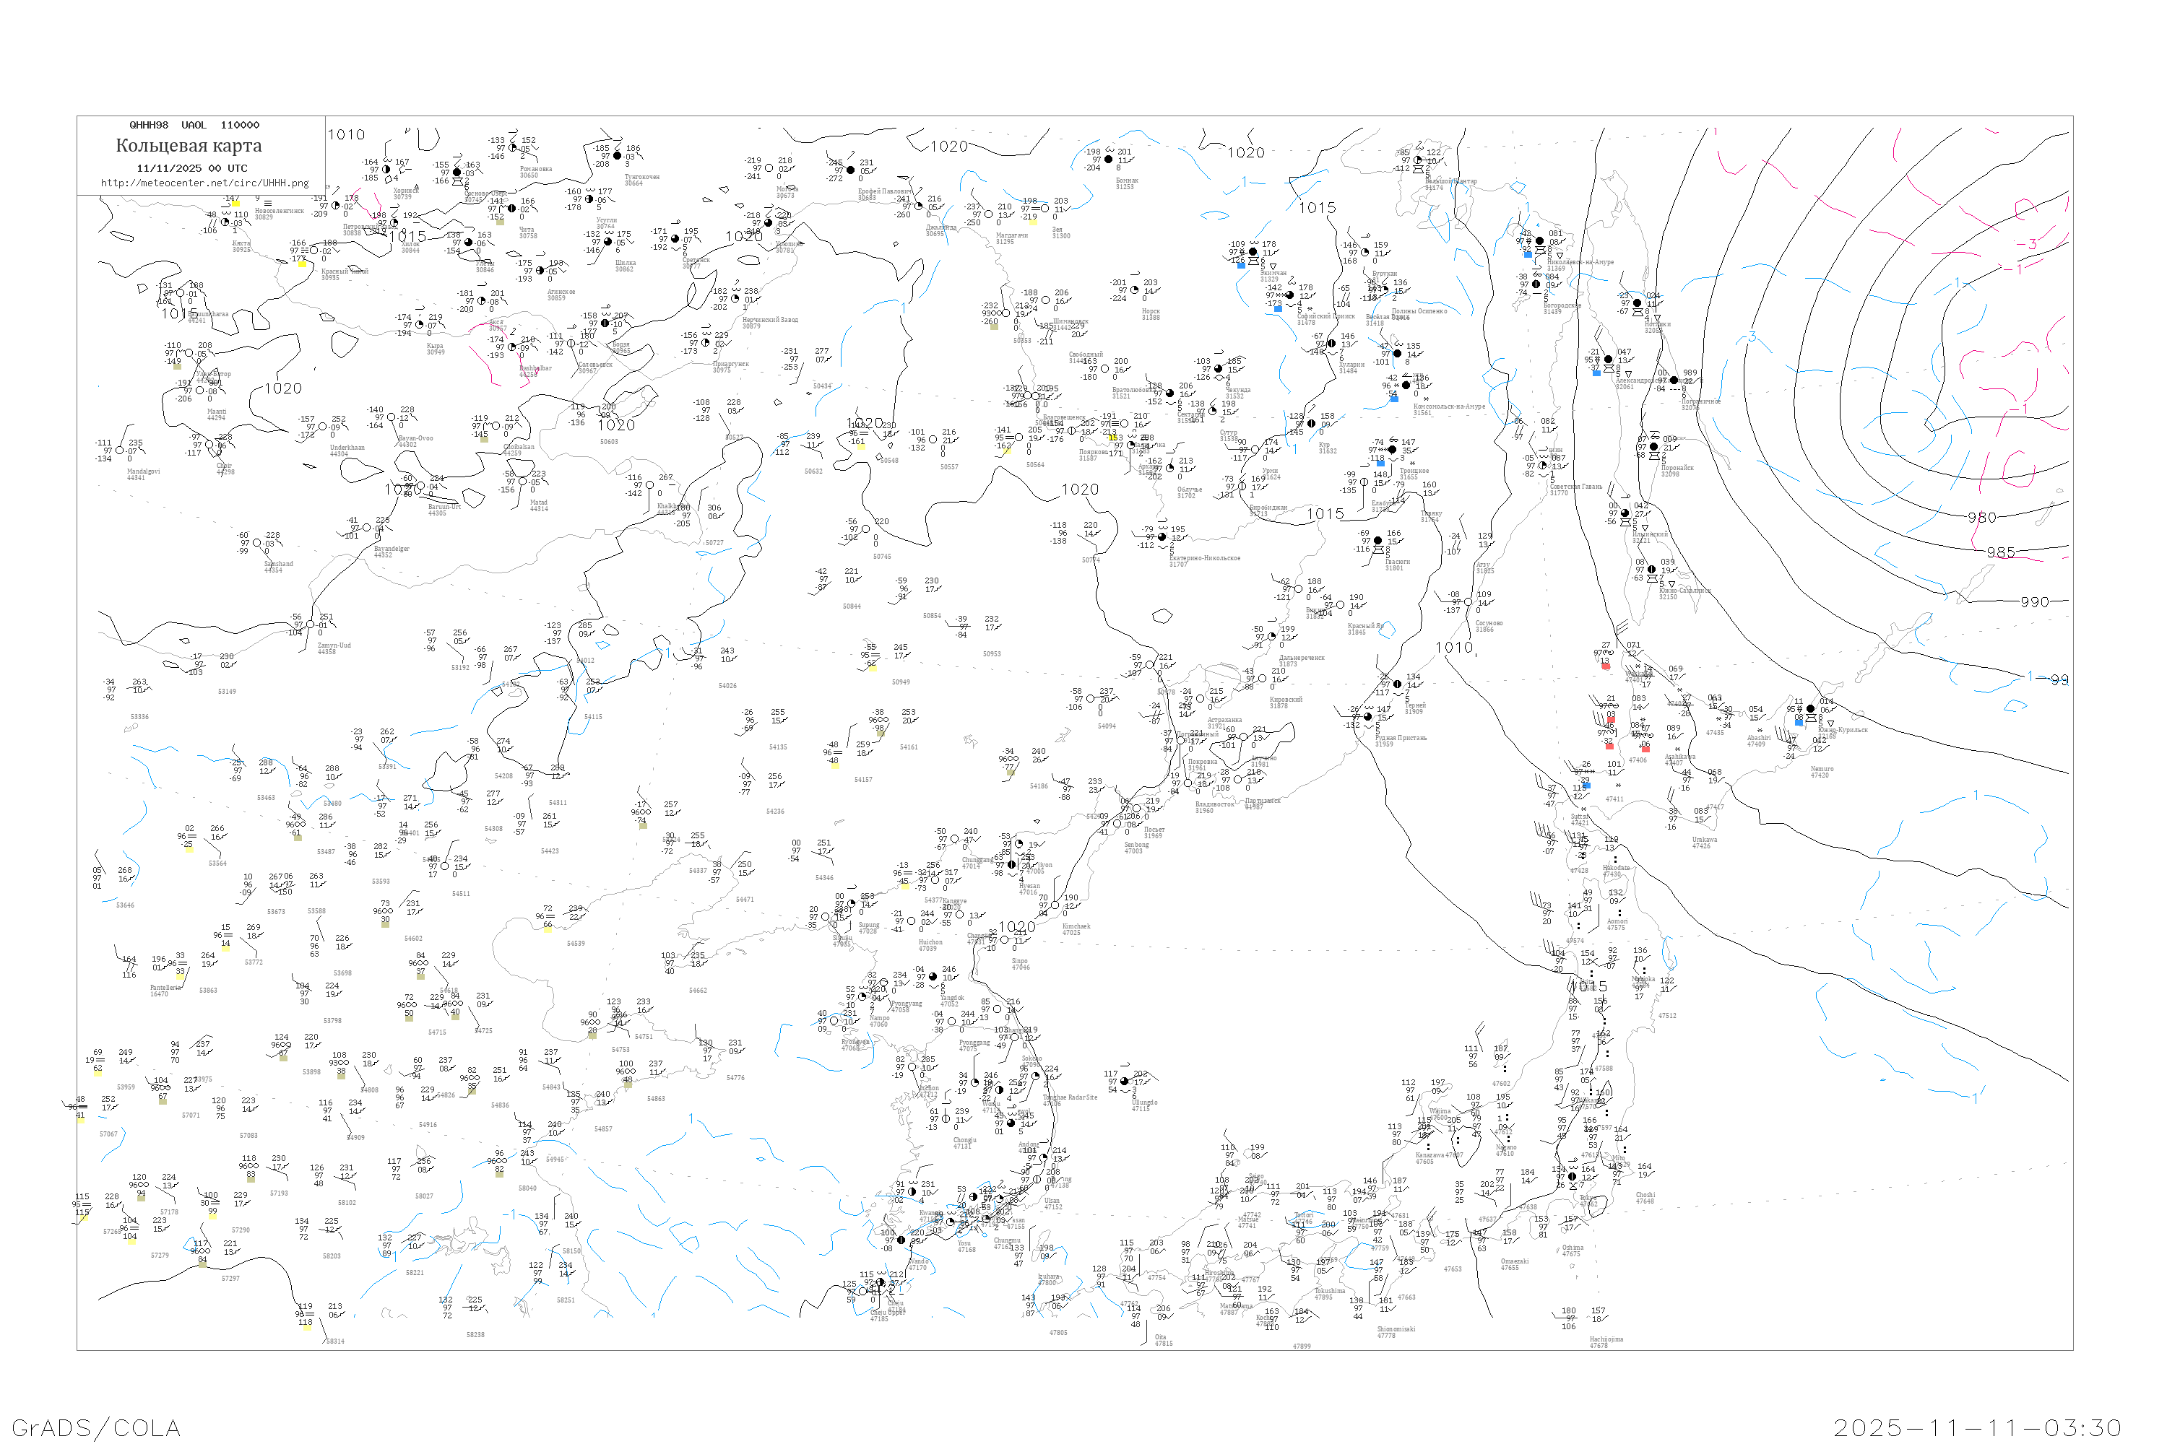The height and width of the screenshot is (1444, 2167).
Task: Click the 'Гвасюги 31801' station label
Action: click(x=1398, y=565)
